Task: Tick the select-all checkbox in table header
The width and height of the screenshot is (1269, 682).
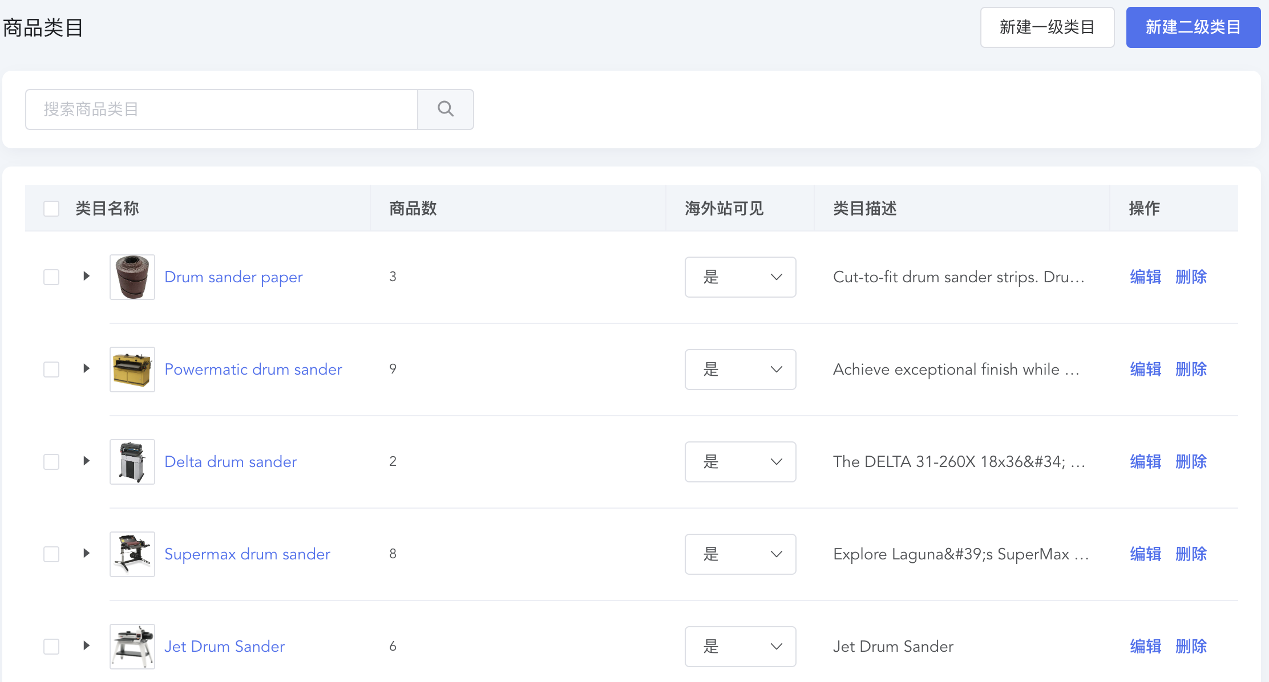Action: 51,209
